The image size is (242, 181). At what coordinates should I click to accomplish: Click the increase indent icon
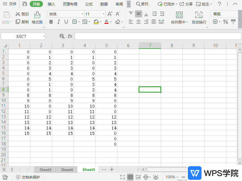tap(162, 14)
